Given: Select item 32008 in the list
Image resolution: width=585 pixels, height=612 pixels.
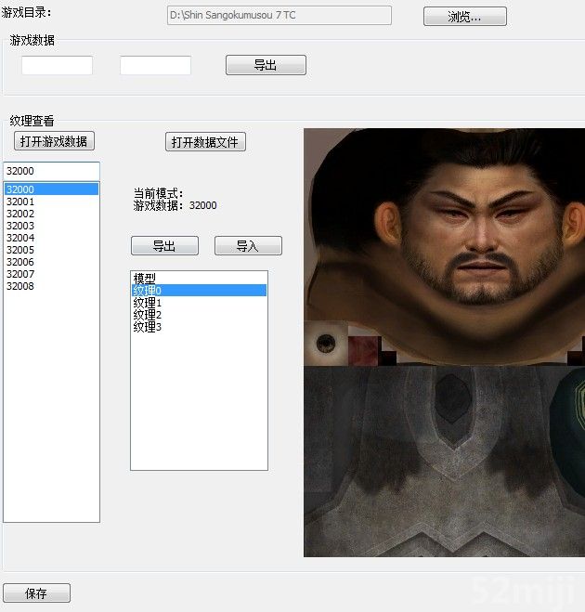Looking at the screenshot, I should coord(20,286).
